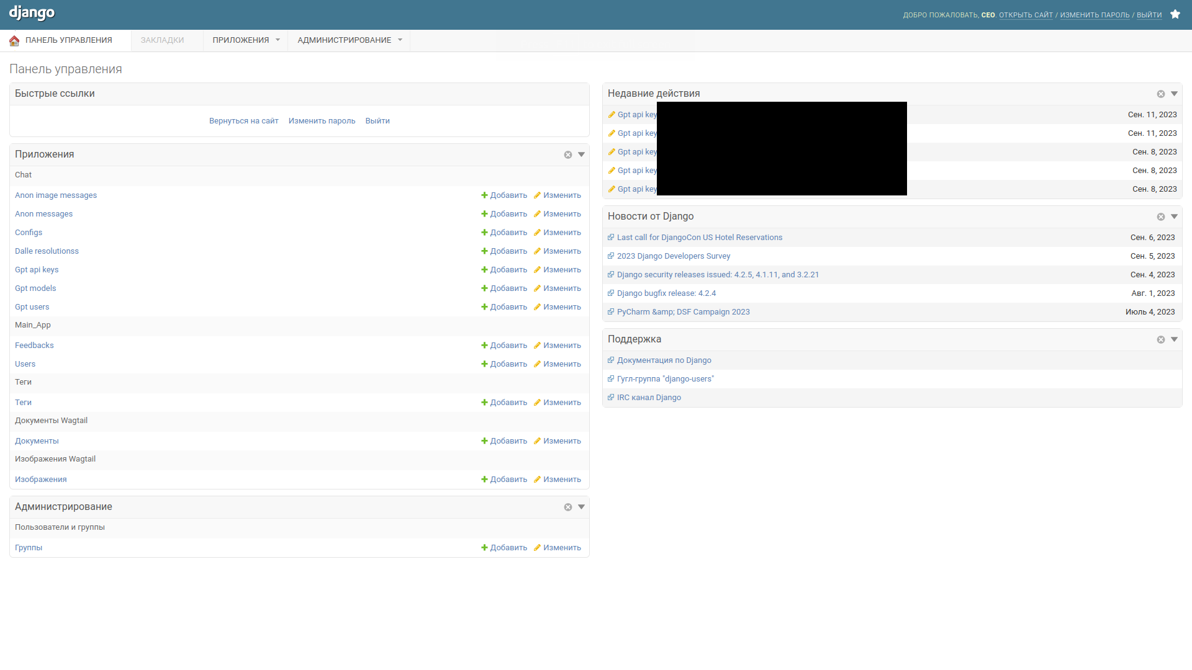Click Изменить for Gpt models
Viewport: 1192px width, 670px height.
[558, 288]
